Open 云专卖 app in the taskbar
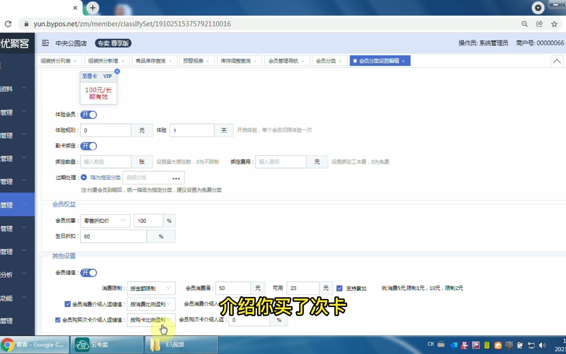The image size is (566, 354). click(107, 345)
